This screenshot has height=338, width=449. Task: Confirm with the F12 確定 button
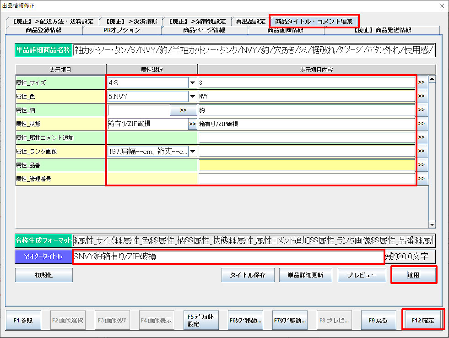tap(423, 320)
